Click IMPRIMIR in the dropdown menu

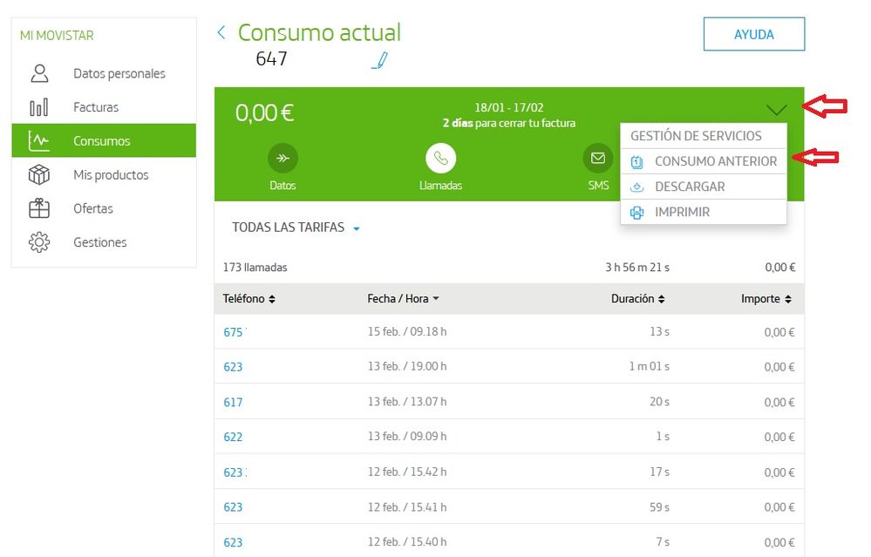682,212
